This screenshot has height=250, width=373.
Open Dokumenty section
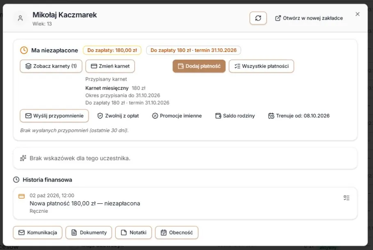[x=89, y=232]
